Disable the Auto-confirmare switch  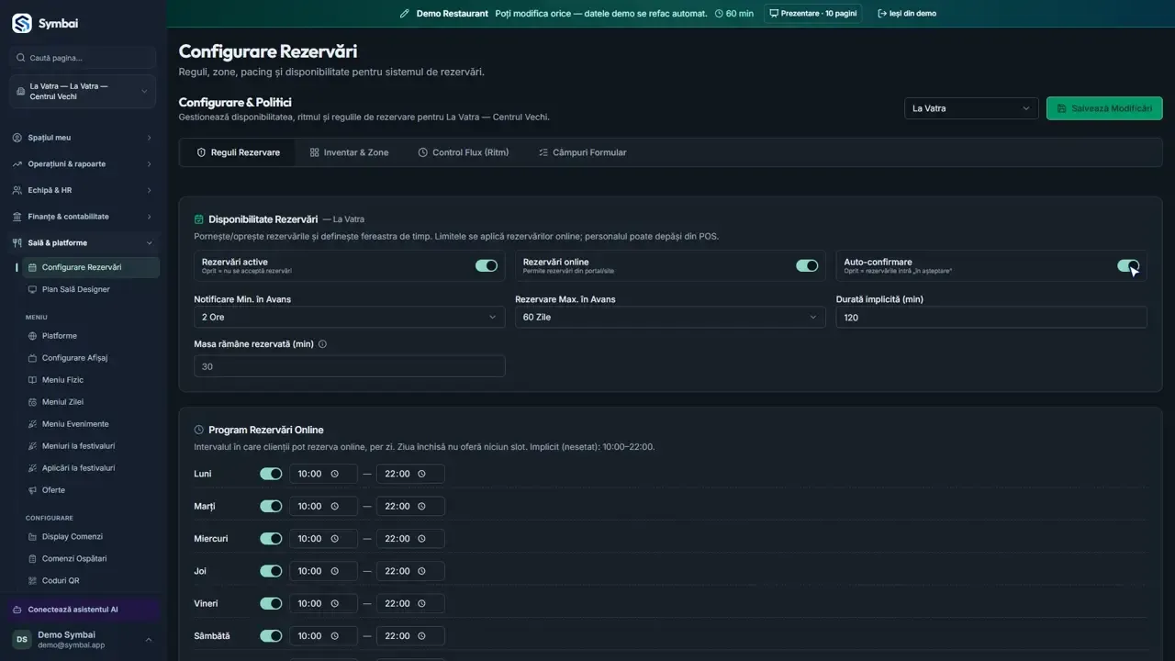(1128, 265)
